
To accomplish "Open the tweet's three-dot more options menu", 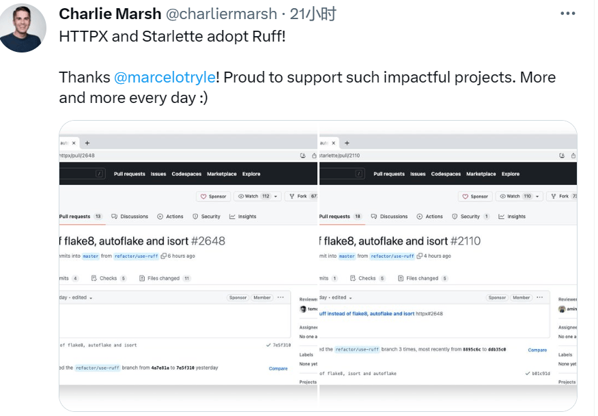I will [568, 14].
